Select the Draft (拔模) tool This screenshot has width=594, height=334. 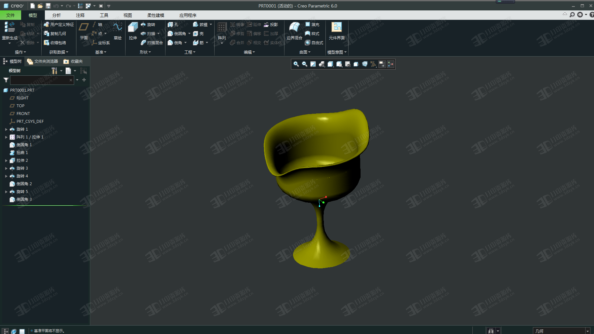pyautogui.click(x=200, y=25)
